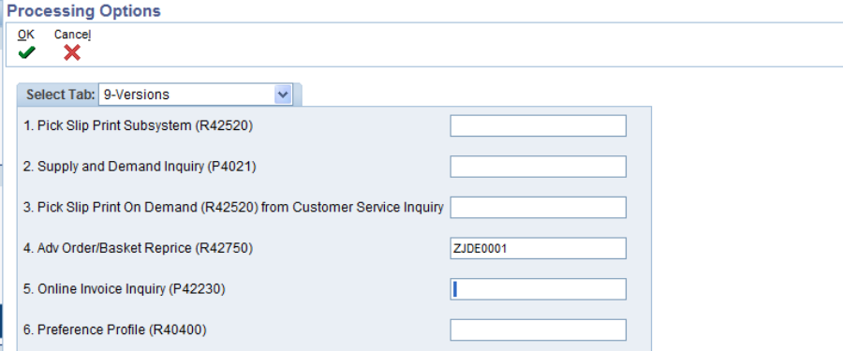This screenshot has height=351, width=843.
Task: Click the Customer Service Inquiry option label
Action: (x=233, y=208)
